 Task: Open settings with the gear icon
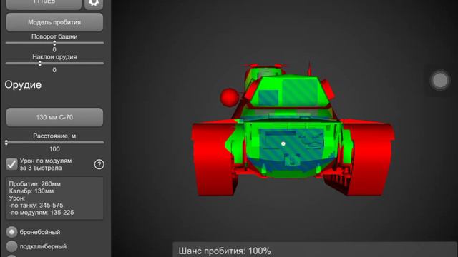94,4
